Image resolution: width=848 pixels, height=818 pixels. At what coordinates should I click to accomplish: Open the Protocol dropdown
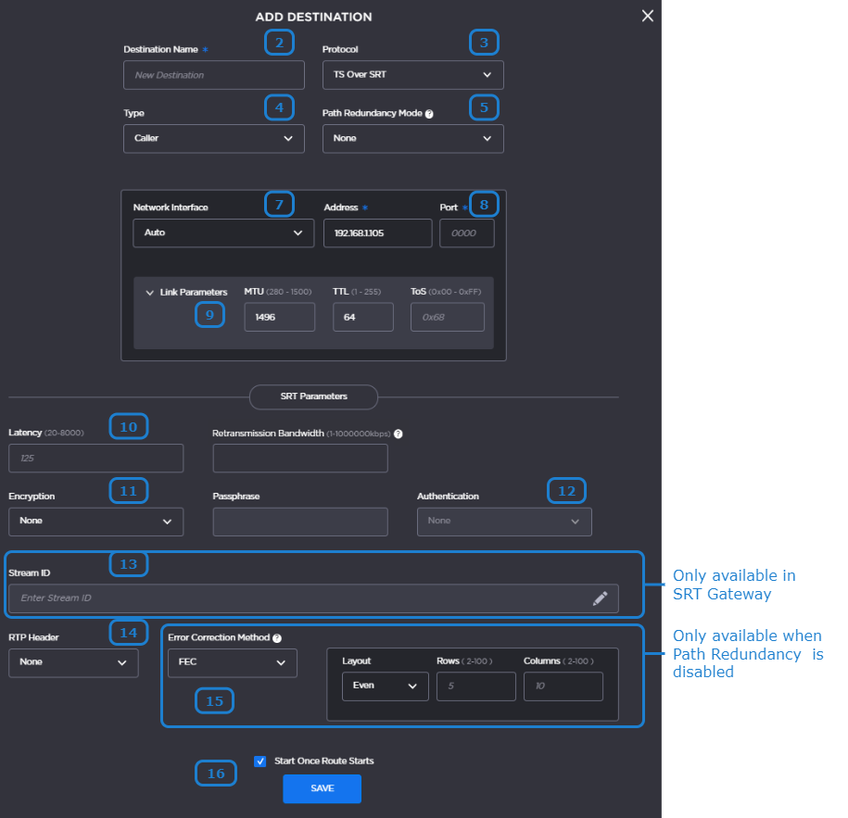click(x=412, y=75)
